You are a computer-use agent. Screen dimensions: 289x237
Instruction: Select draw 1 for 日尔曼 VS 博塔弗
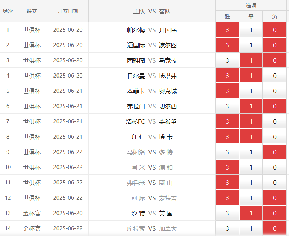click(251, 75)
